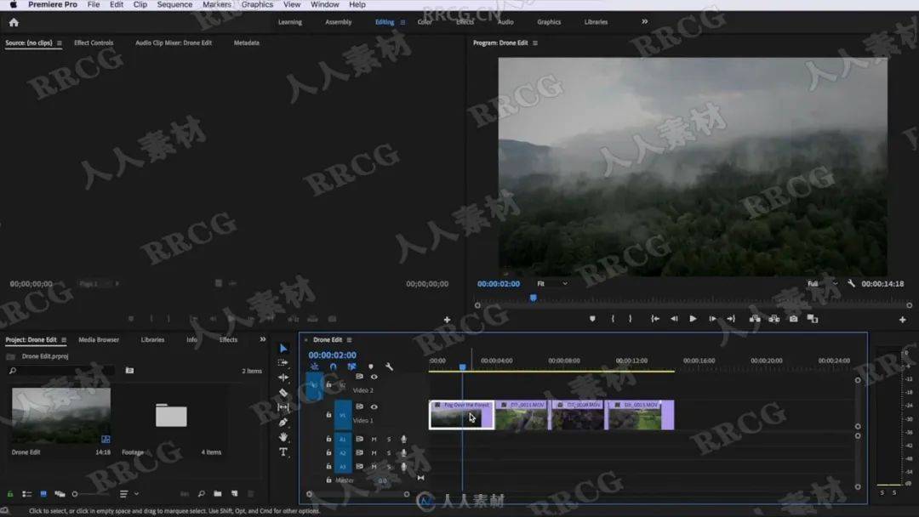
Task: Mute audio track A1
Action: [374, 440]
